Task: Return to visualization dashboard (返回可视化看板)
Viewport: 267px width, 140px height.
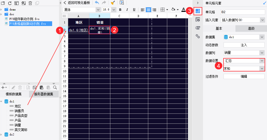Action: click(x=77, y=3)
